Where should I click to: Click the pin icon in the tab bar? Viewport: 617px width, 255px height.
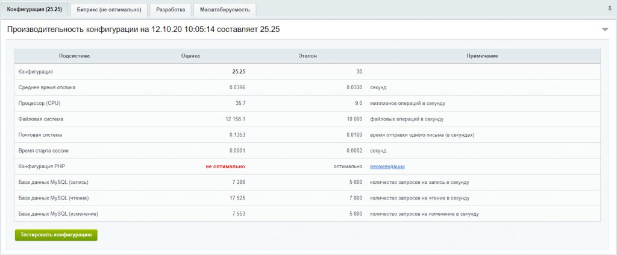pos(610,9)
